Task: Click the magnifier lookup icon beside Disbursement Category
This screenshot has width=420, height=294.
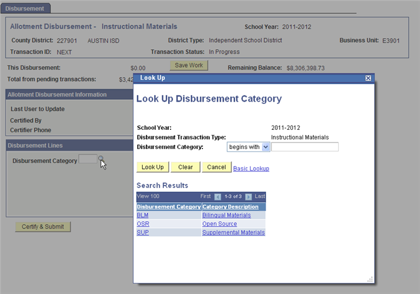Action: [101, 159]
